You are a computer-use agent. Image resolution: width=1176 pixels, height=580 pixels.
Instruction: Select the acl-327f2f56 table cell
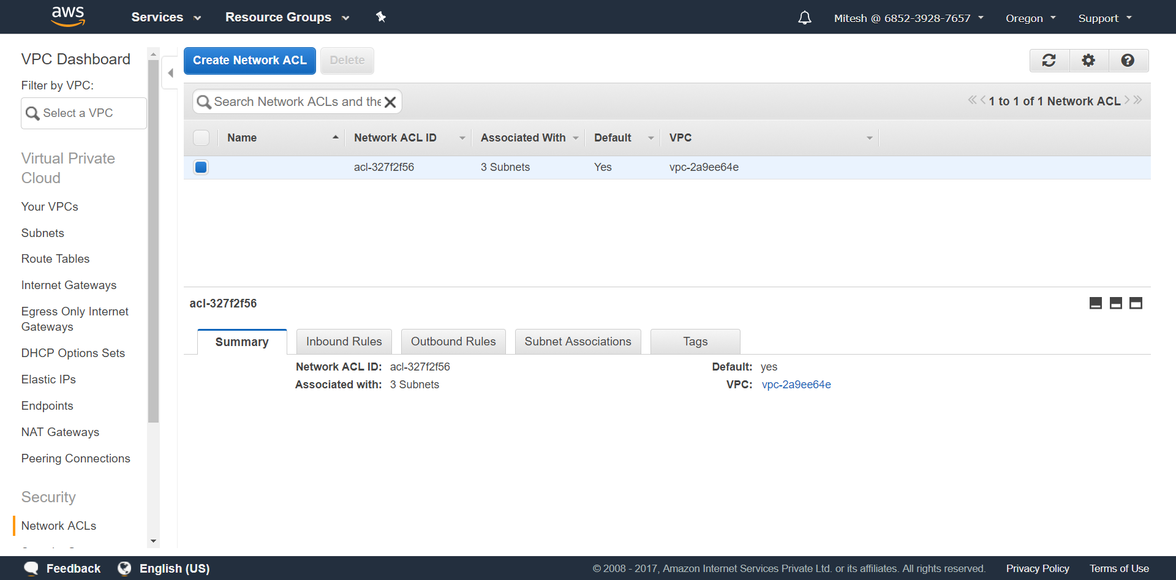pyautogui.click(x=384, y=167)
